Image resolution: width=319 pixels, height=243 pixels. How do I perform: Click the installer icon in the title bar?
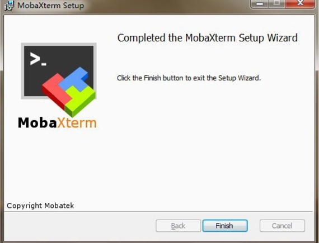9,6
